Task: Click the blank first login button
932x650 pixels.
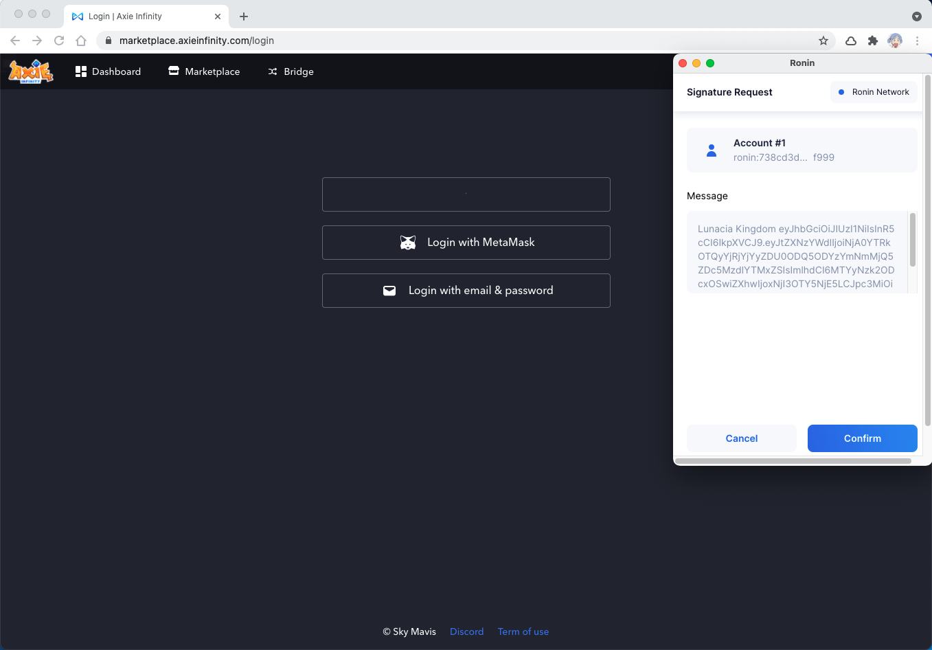Action: tap(466, 194)
